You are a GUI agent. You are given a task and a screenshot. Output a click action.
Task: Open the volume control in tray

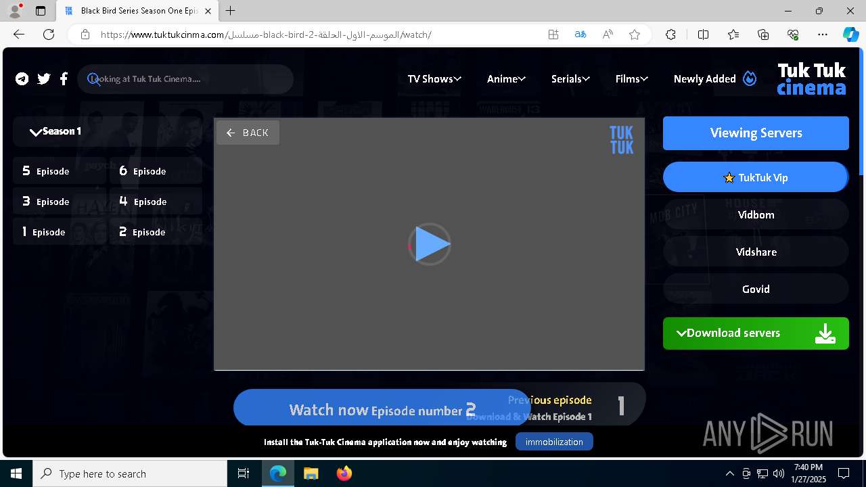[x=779, y=473]
